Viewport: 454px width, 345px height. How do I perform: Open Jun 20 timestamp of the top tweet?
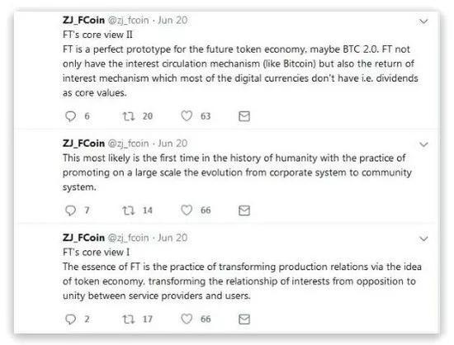click(x=173, y=20)
